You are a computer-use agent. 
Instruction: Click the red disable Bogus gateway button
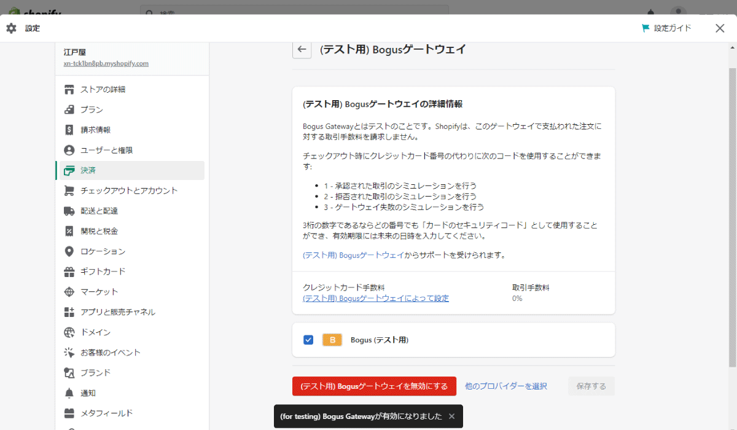click(x=374, y=386)
